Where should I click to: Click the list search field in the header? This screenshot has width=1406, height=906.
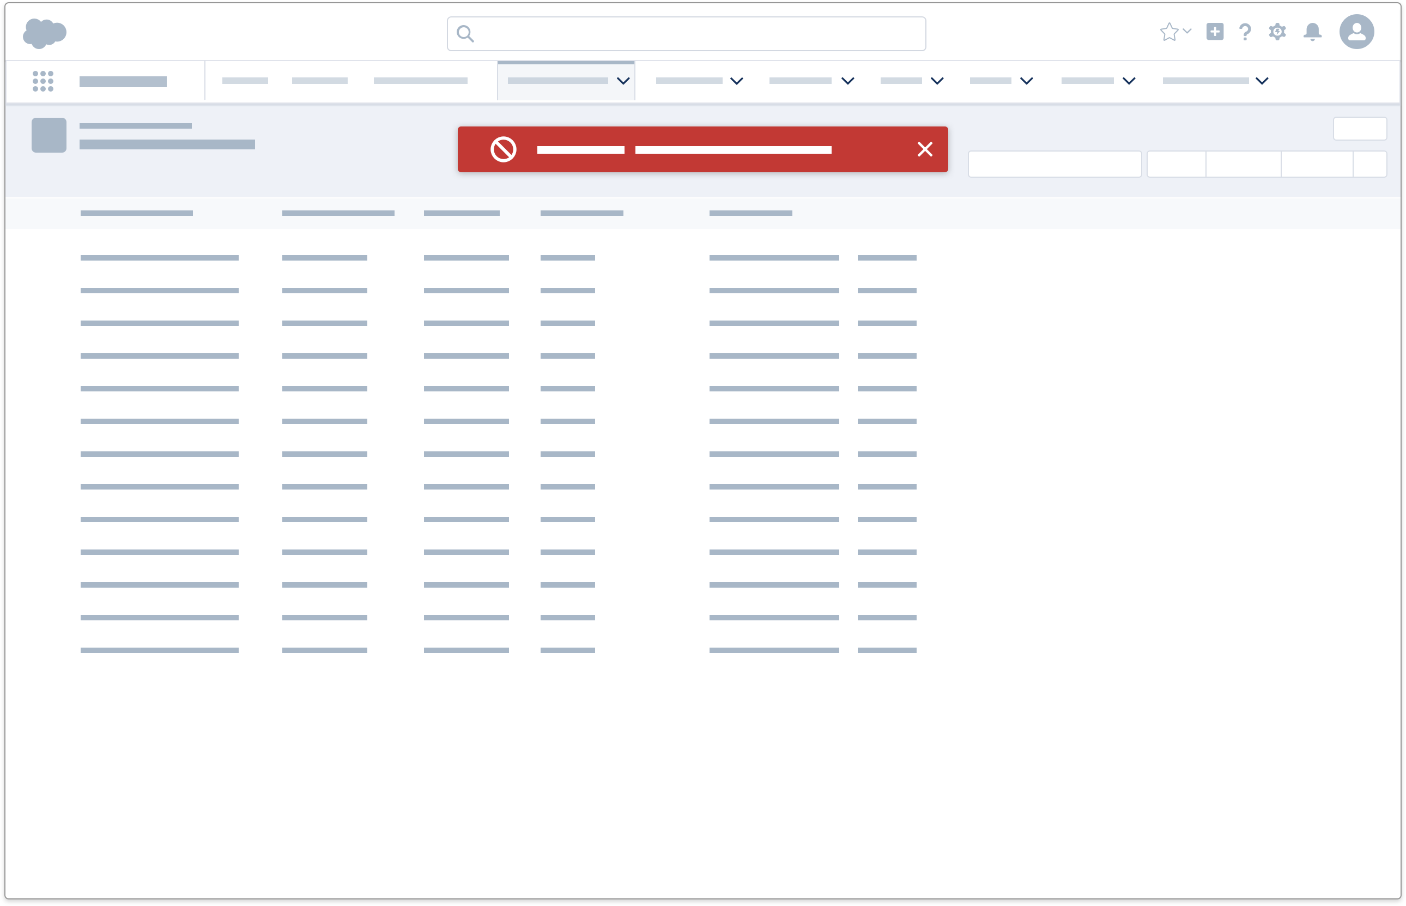[1054, 164]
